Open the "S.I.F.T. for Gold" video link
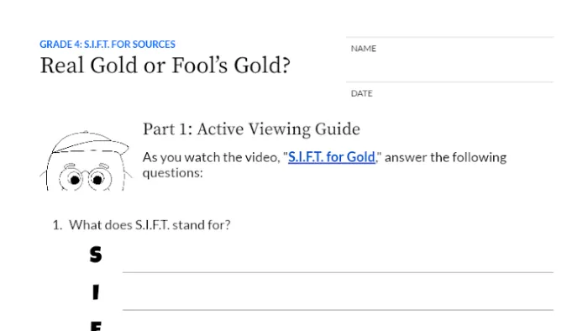This screenshot has height=331, width=588. click(332, 157)
